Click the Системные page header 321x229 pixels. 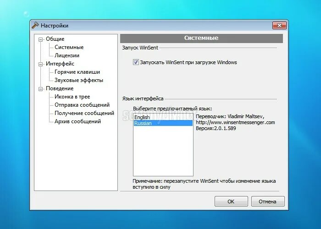[201, 38]
